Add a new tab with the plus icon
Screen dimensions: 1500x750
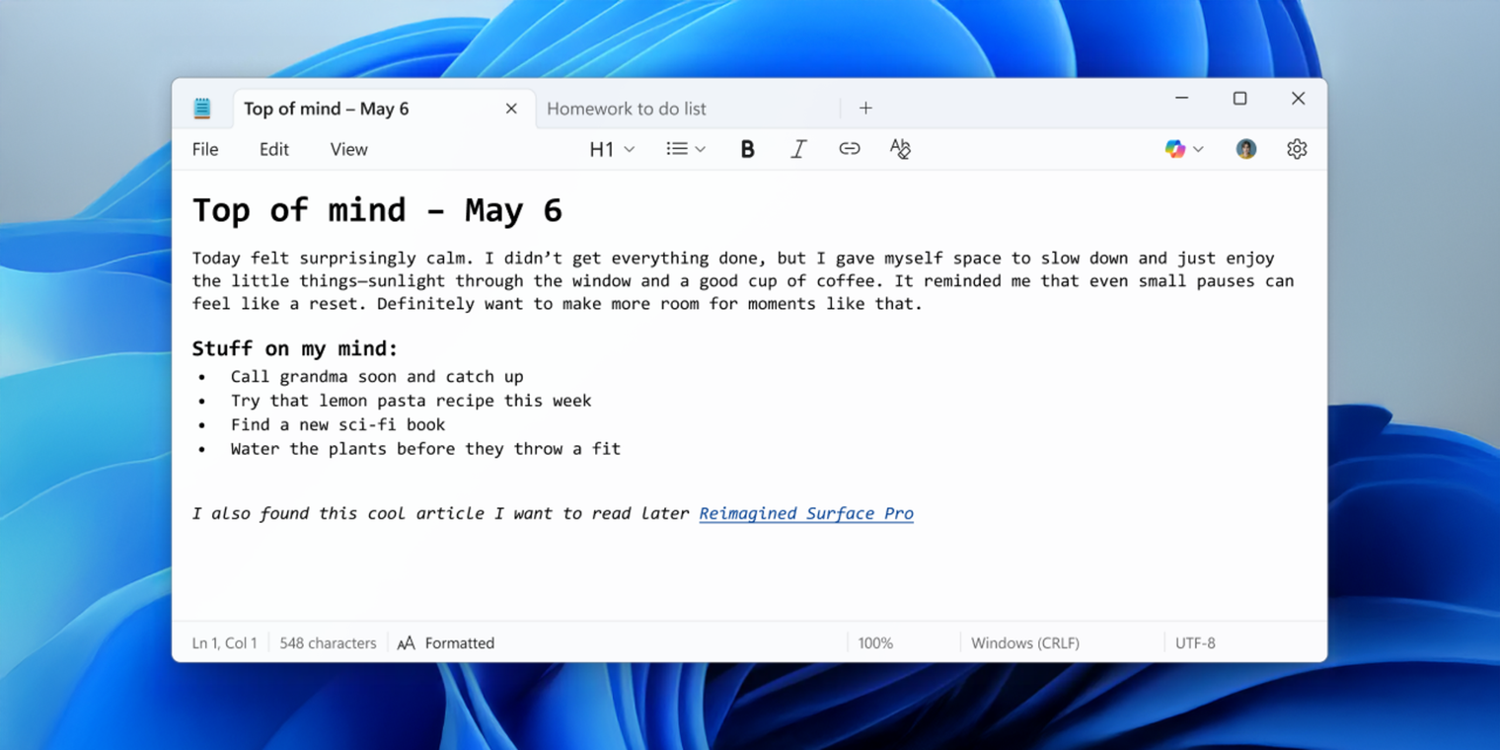(x=865, y=109)
